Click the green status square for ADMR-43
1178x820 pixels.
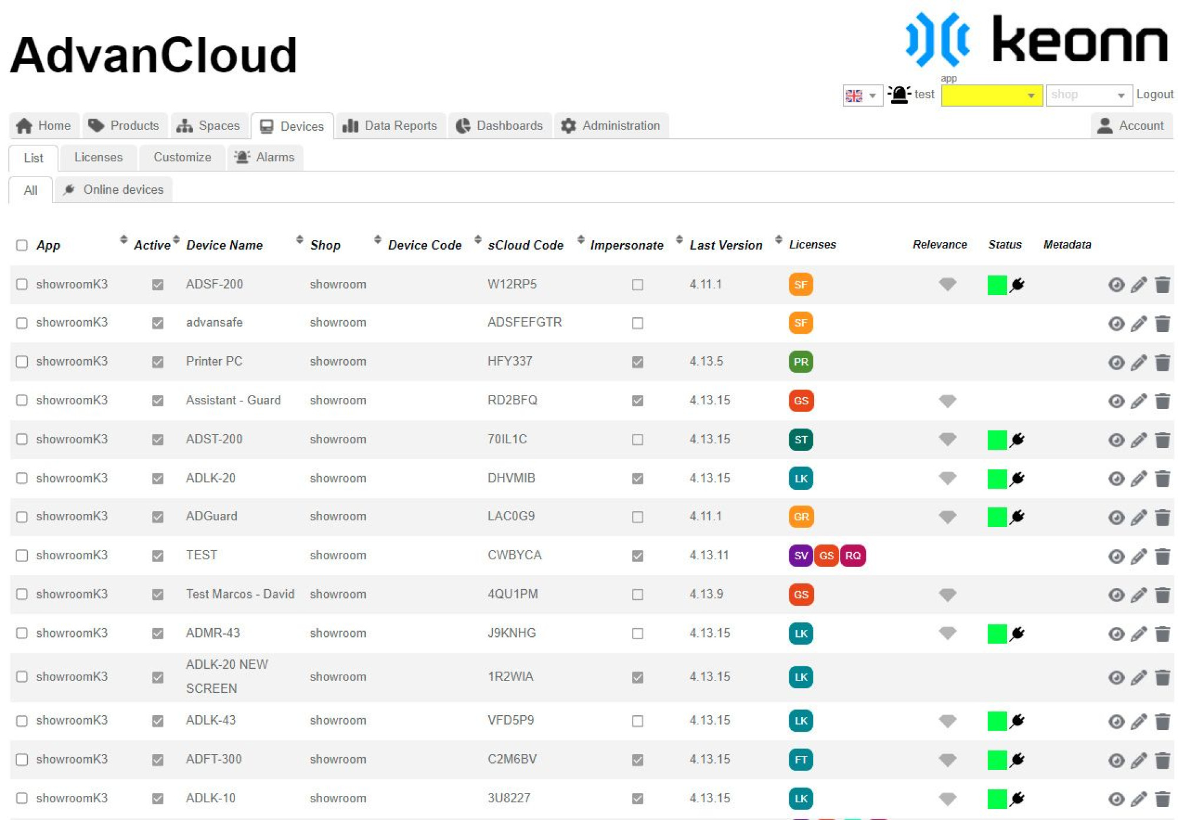point(997,634)
